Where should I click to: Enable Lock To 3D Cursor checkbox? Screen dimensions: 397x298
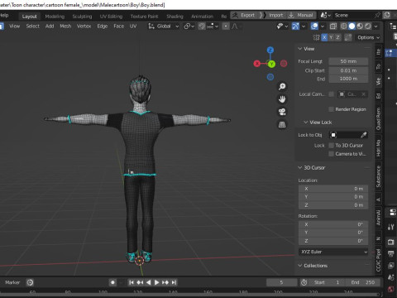point(331,145)
